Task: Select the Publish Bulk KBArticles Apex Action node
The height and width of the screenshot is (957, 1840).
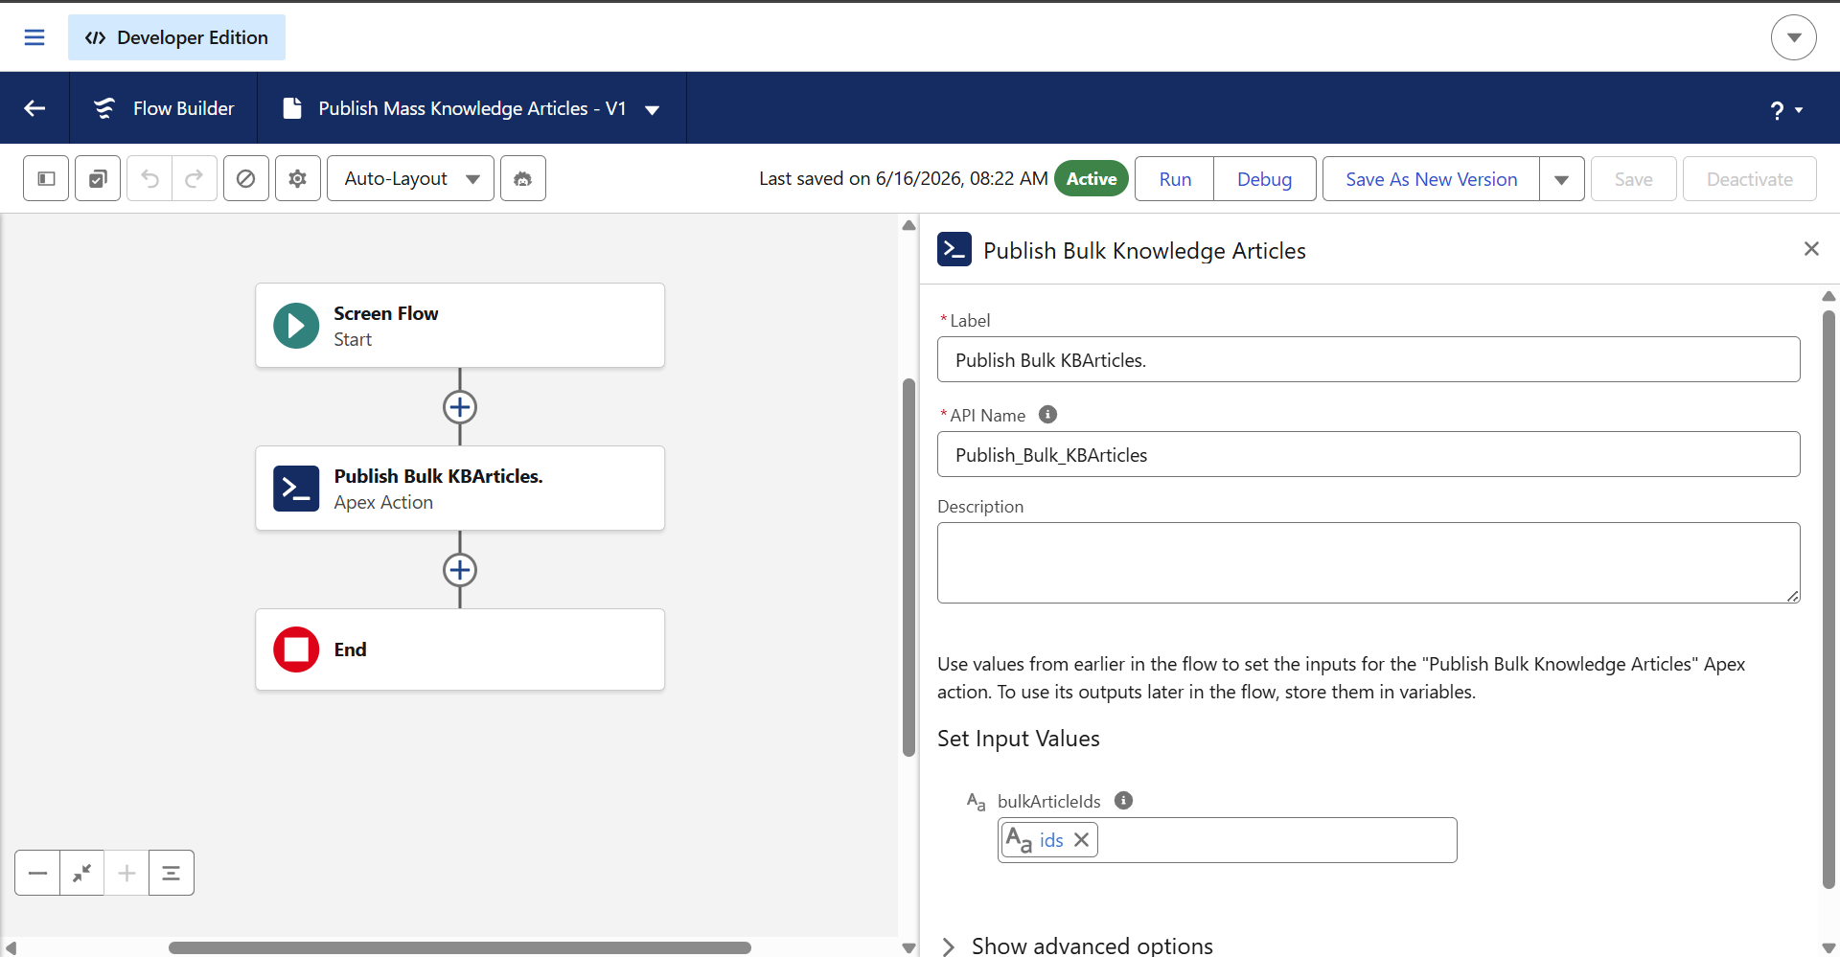Action: [460, 489]
